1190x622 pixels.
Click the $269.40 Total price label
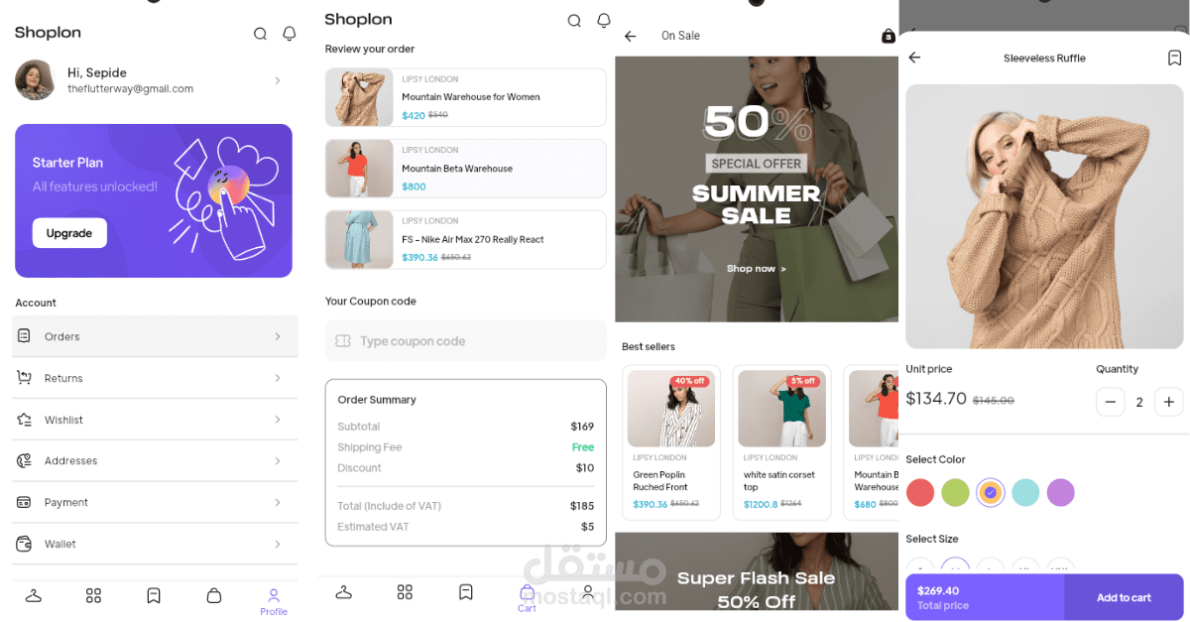coord(943,597)
